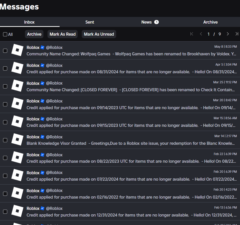This screenshot has height=225, width=240.
Task: Click the Apr 5 | 3:04 PM timestamp
Action: [226, 64]
